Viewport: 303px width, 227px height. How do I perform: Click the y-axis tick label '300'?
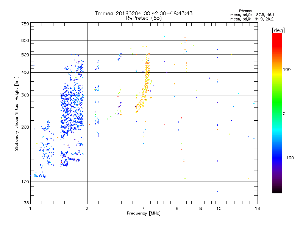tap(25, 95)
